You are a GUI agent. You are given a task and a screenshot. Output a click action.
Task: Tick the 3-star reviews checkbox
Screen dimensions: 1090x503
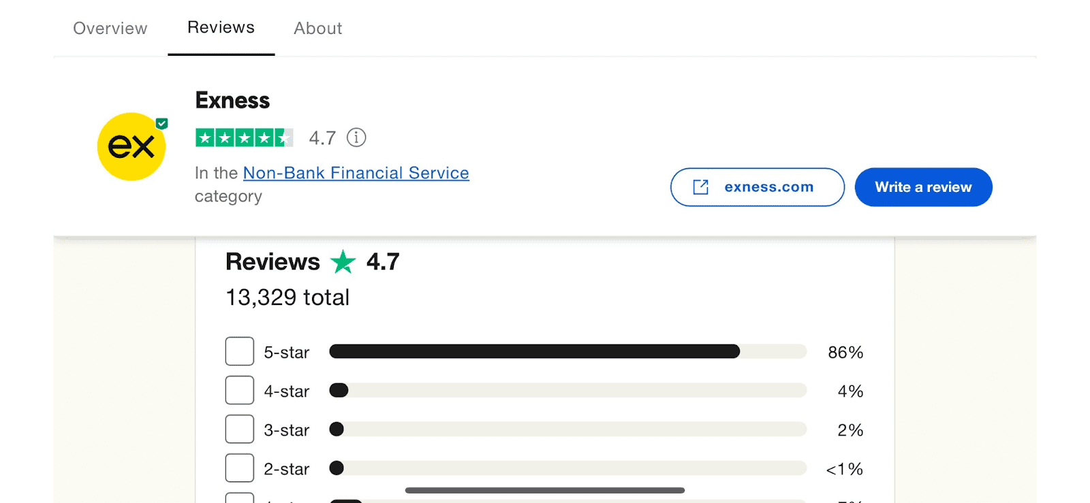(x=239, y=429)
